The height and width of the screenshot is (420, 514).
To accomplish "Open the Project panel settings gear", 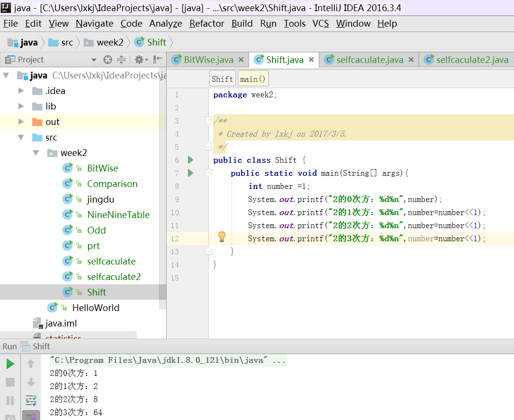I will pyautogui.click(x=141, y=60).
